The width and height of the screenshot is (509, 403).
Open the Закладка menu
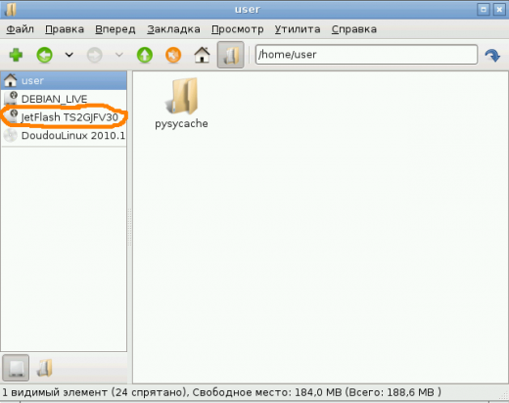pos(173,29)
